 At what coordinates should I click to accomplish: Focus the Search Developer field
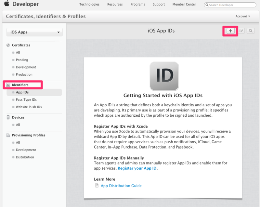click(230, 5)
